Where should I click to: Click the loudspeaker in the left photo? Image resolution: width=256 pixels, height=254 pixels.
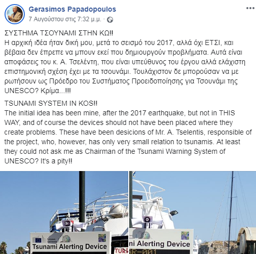(x=67, y=224)
